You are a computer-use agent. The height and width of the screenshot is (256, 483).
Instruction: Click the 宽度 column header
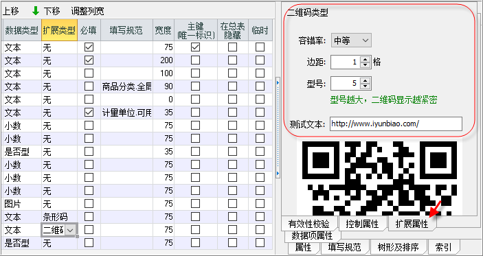[x=164, y=30]
